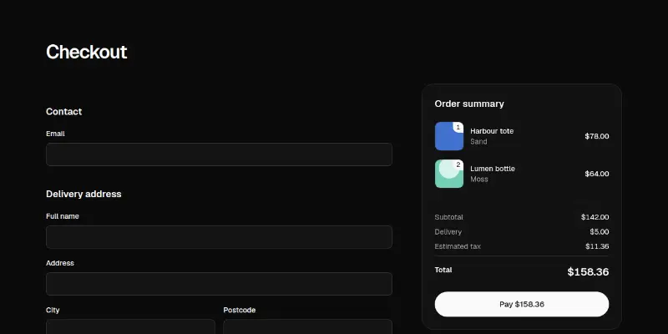Click the Total label
This screenshot has width=668, height=334.
point(443,270)
